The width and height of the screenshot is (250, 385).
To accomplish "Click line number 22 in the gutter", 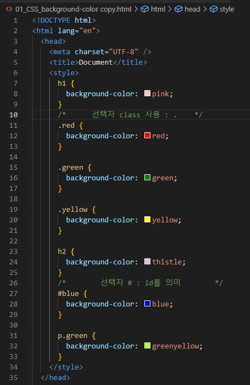I will [x=13, y=241].
